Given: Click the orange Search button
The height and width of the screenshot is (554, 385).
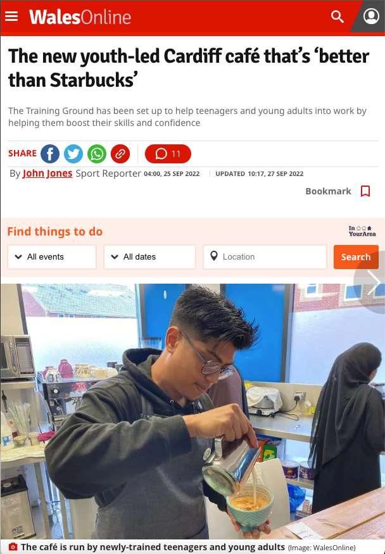Looking at the screenshot, I should (x=356, y=257).
